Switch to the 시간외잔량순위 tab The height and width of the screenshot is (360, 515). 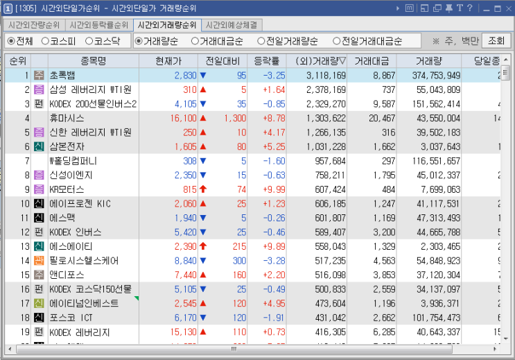pyautogui.click(x=34, y=25)
